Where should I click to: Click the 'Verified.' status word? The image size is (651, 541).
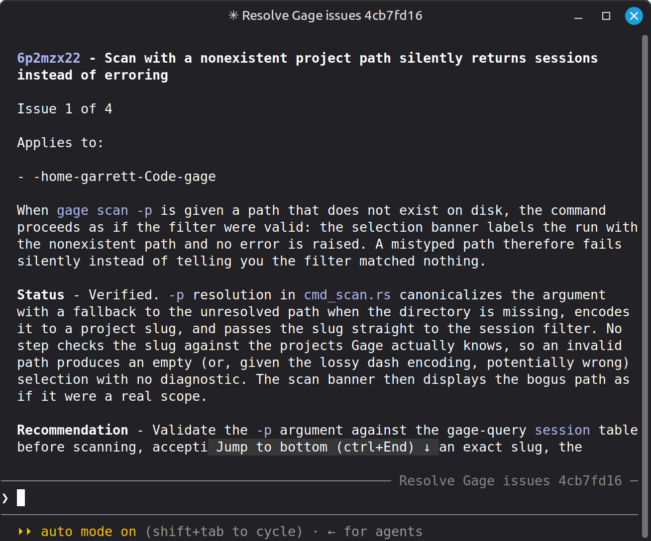click(124, 295)
